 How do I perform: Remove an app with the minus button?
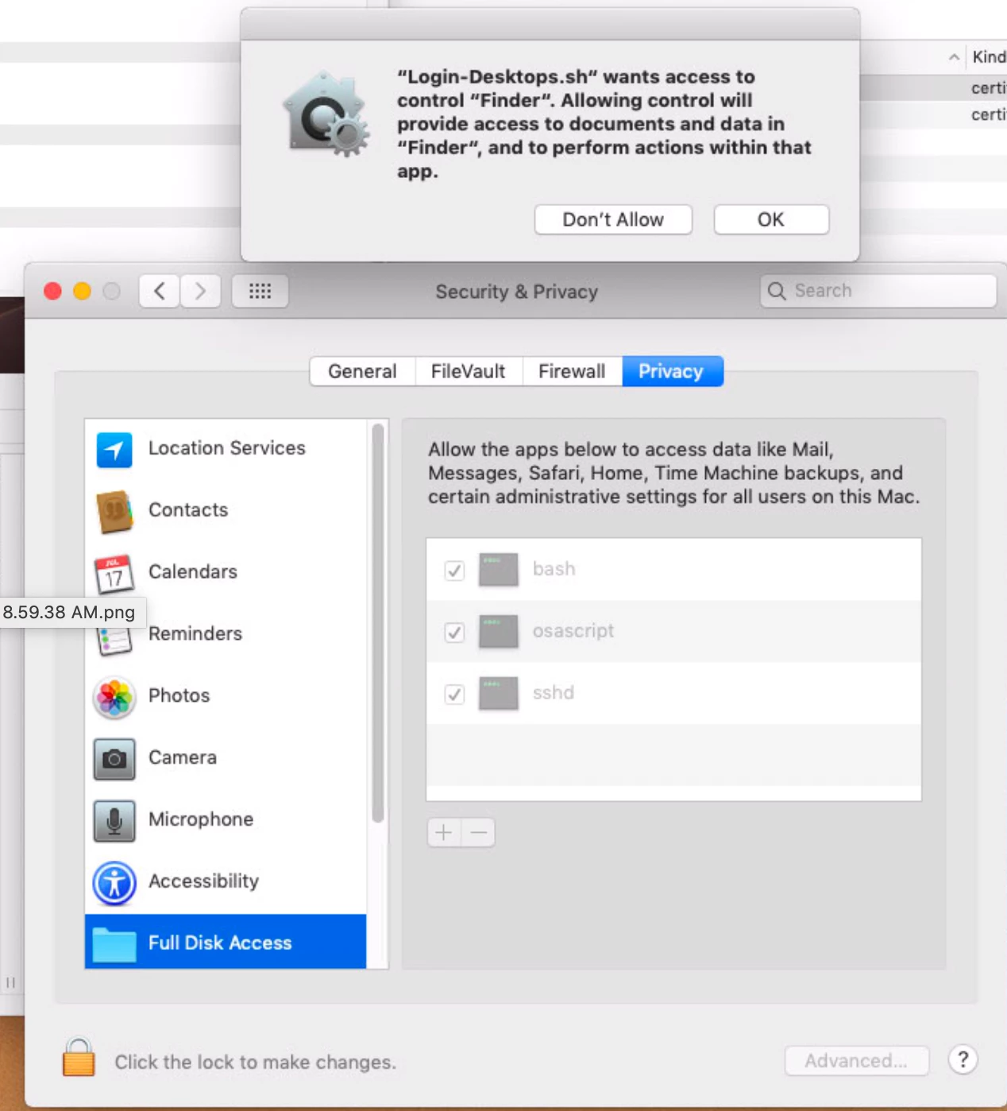[478, 832]
